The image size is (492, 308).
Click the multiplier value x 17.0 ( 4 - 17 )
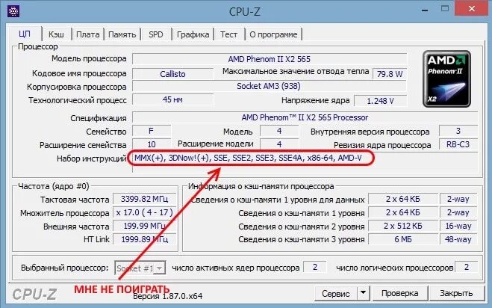pyautogui.click(x=144, y=212)
